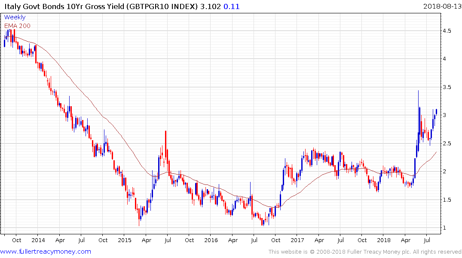Click the 1.5 level on the yield axis
This screenshot has height=258, width=462.
coord(447,200)
